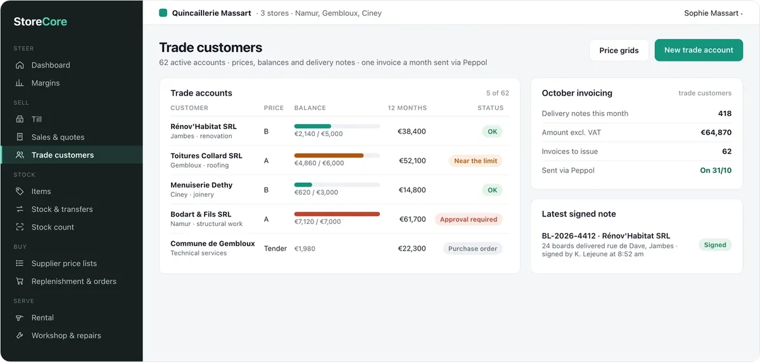Click the Approval required status badge
The height and width of the screenshot is (362, 760).
tap(469, 220)
